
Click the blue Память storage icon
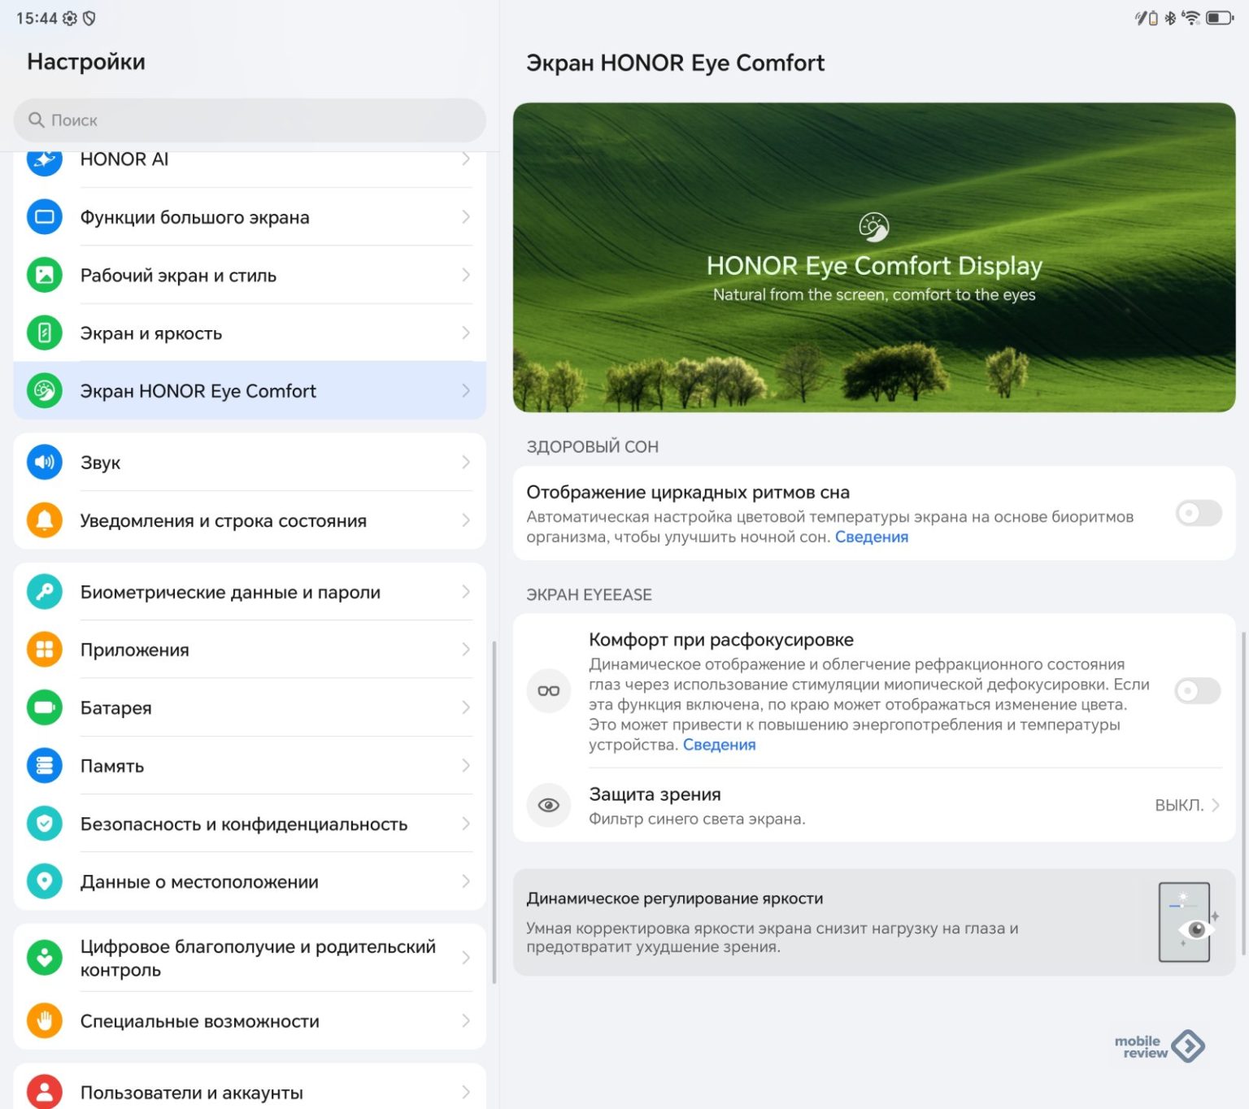click(45, 766)
